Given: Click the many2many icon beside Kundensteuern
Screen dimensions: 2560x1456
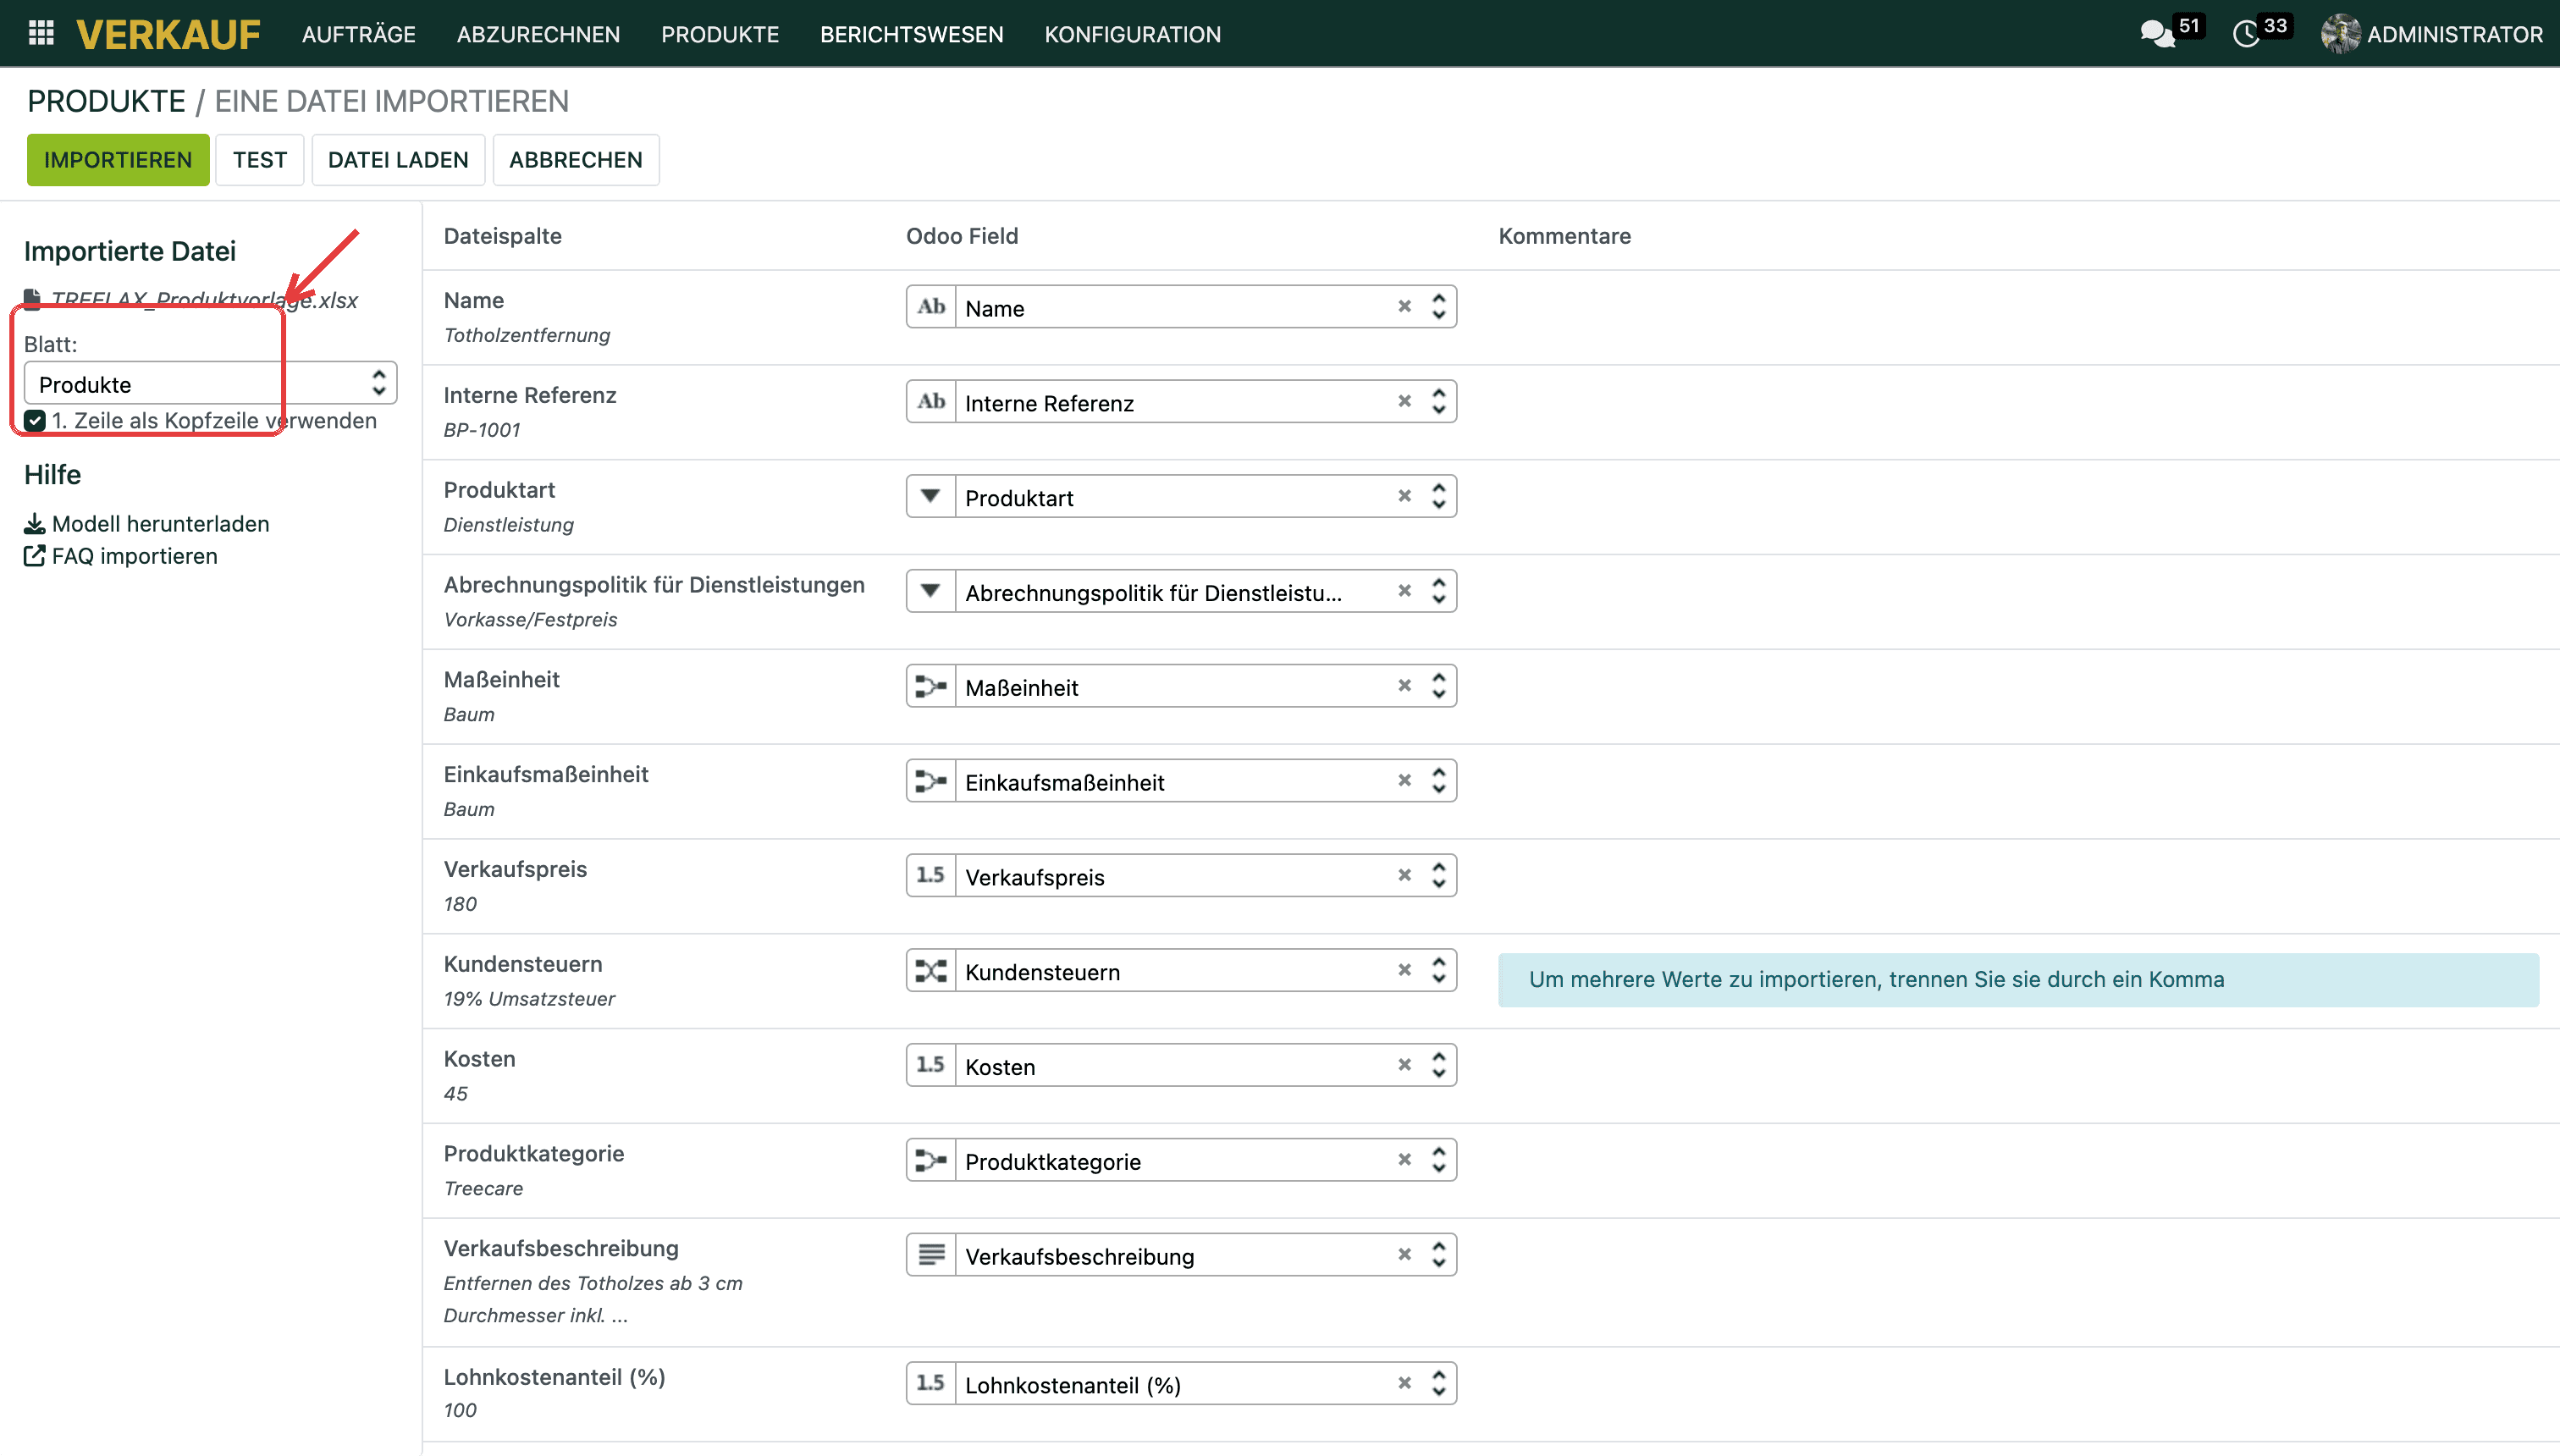Looking at the screenshot, I should 931,970.
